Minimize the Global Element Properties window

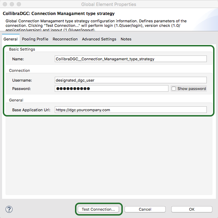point(12,4)
